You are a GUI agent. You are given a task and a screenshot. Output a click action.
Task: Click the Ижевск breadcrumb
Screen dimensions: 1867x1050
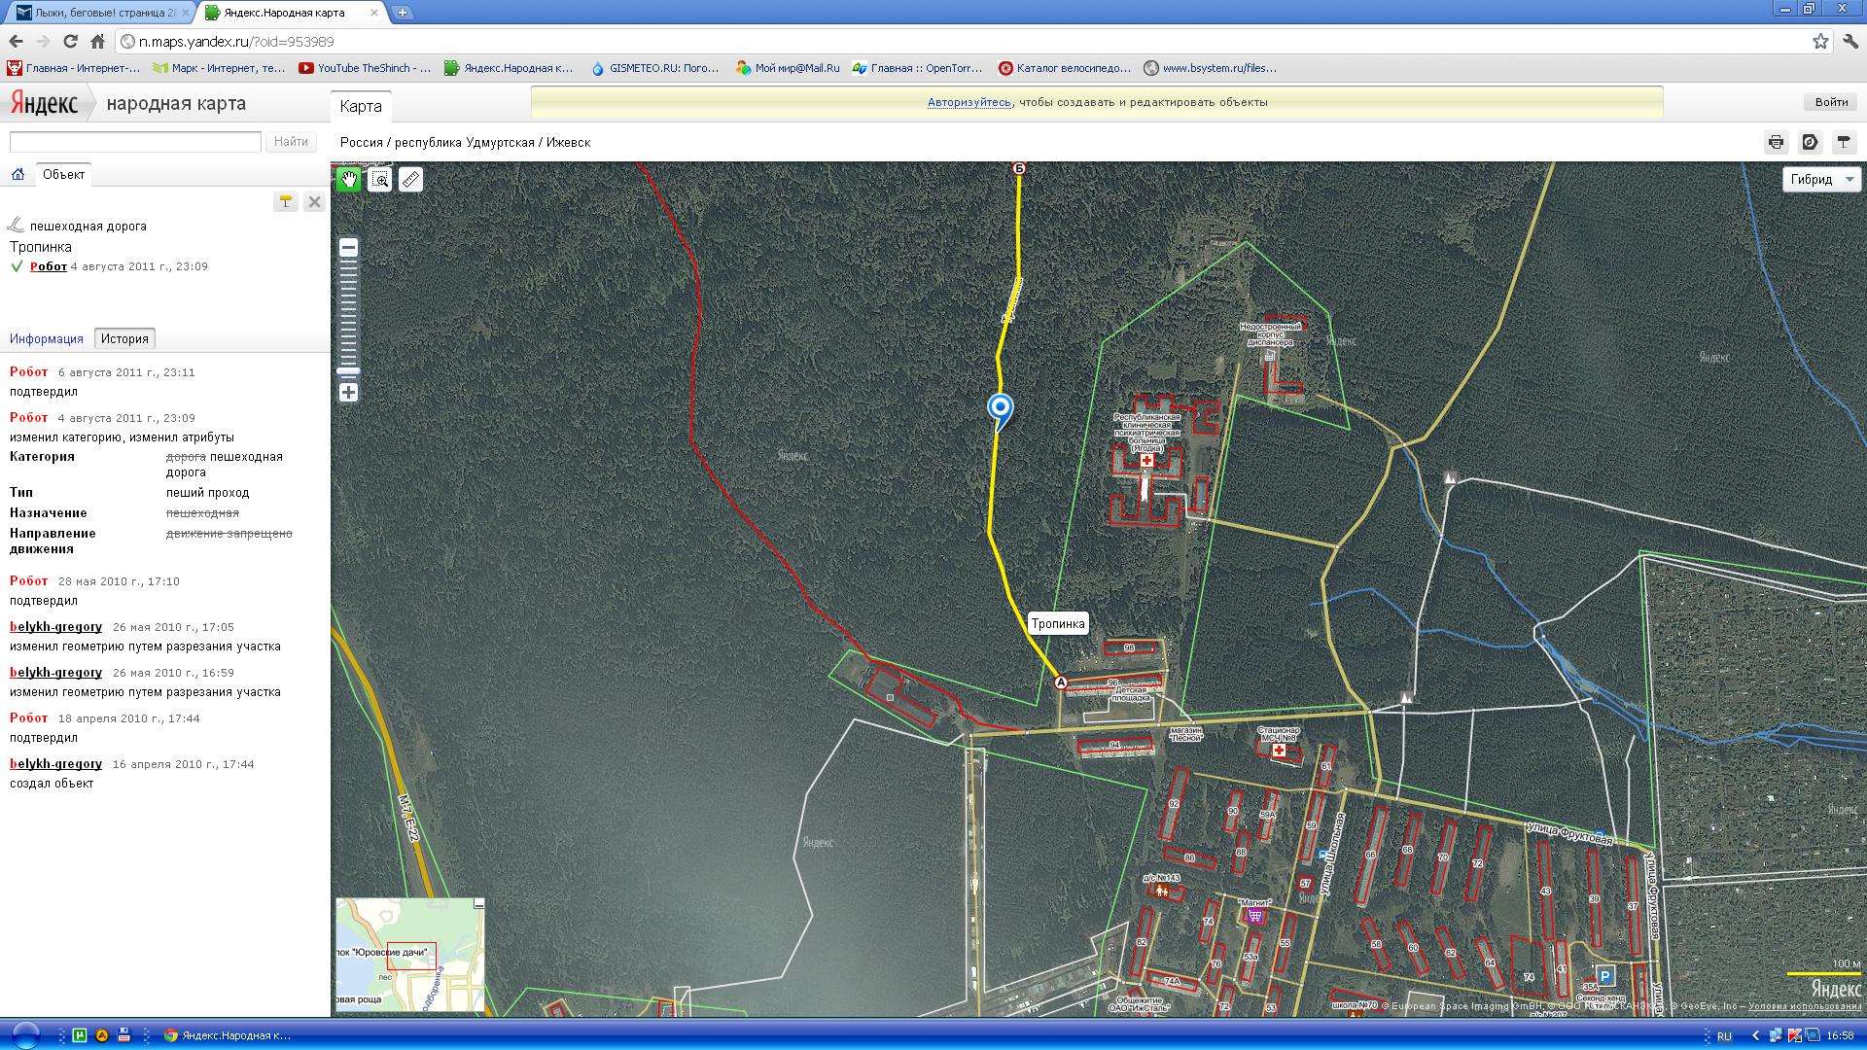[x=568, y=143]
